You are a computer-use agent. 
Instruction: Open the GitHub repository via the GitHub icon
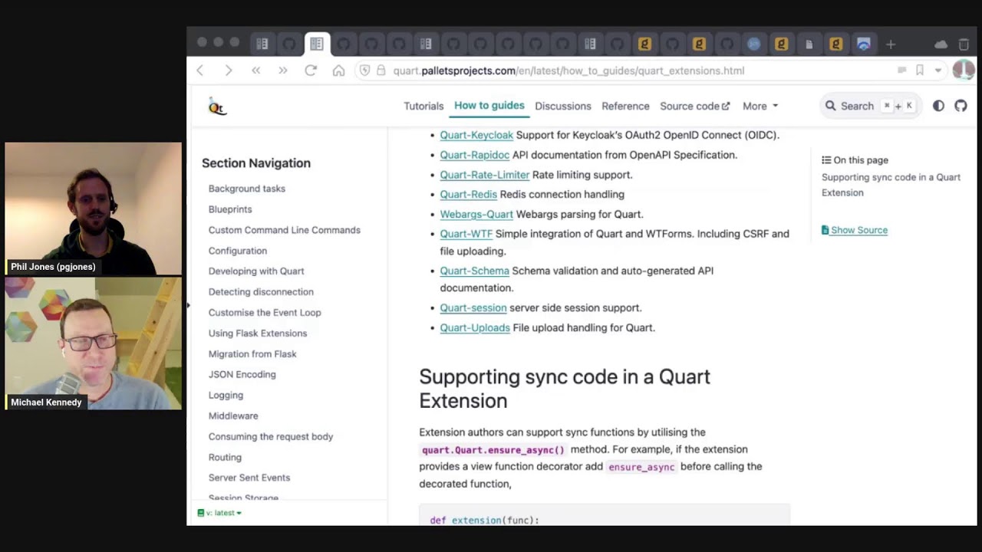(961, 106)
